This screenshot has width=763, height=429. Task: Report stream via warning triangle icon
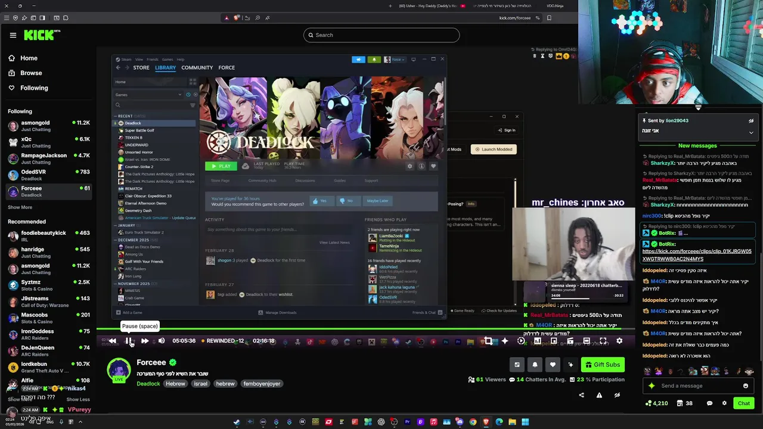(x=599, y=394)
